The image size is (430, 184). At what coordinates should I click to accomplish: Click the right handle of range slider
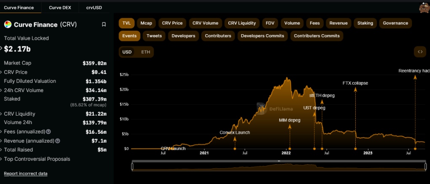(426, 166)
